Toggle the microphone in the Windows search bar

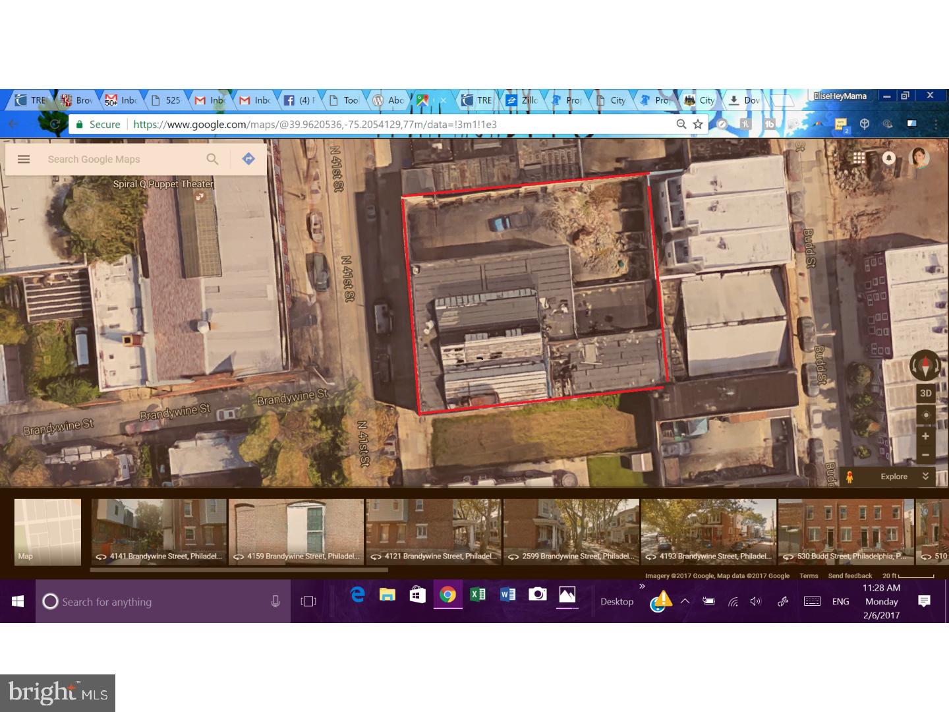pyautogui.click(x=275, y=601)
